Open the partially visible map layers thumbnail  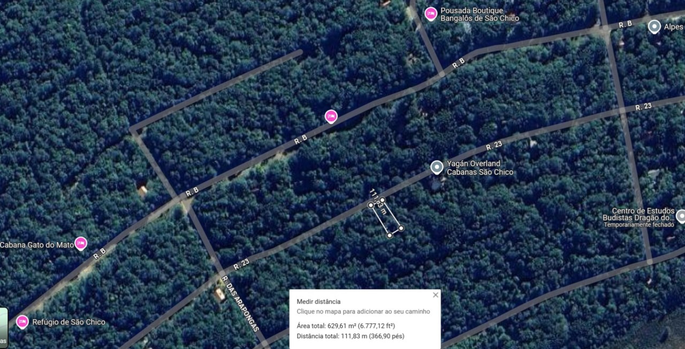[3, 327]
